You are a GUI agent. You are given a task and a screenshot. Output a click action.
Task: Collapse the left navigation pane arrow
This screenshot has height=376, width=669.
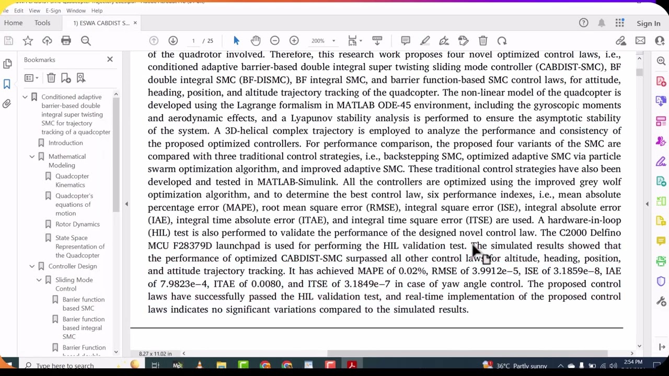pyautogui.click(x=126, y=204)
